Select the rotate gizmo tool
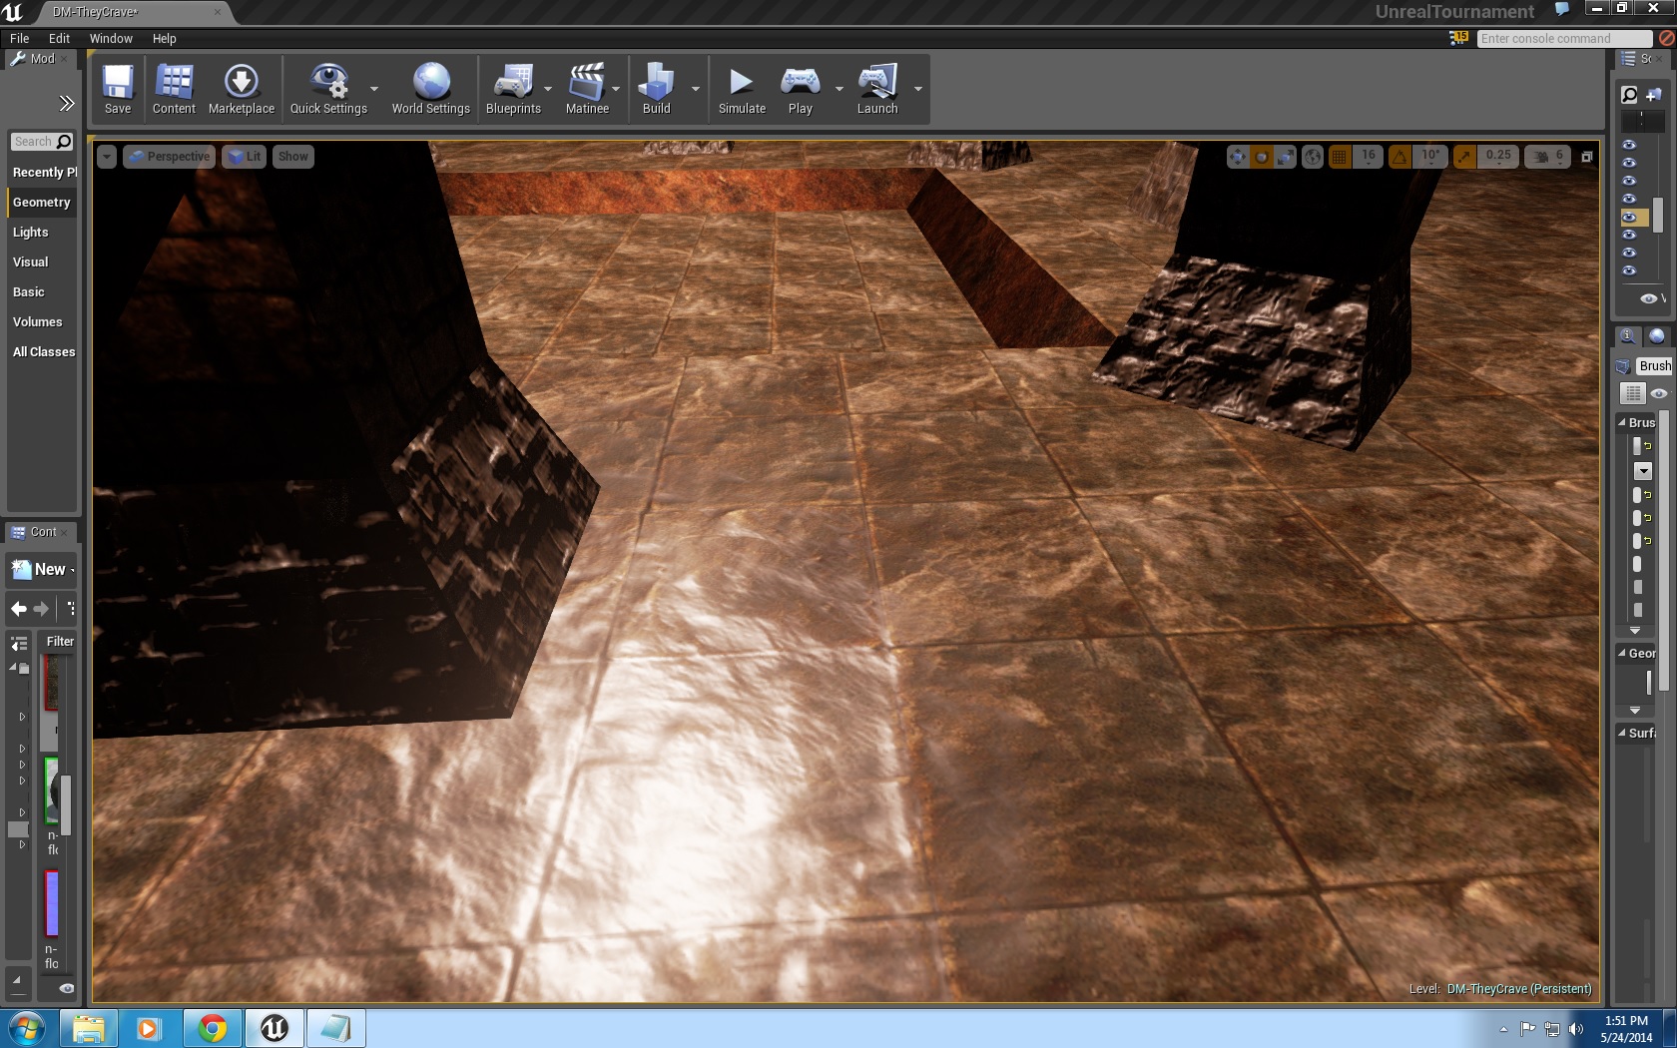1677x1048 pixels. [1262, 157]
